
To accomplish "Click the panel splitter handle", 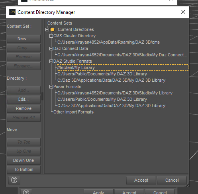I will click(43, 96).
